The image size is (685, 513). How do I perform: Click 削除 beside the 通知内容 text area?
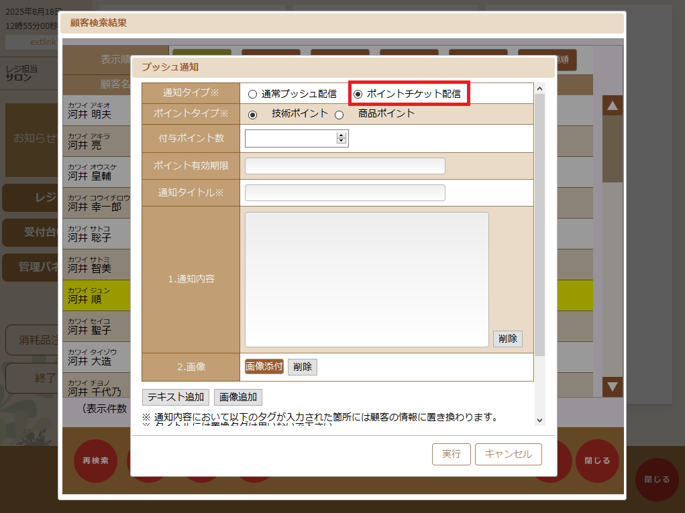(507, 339)
